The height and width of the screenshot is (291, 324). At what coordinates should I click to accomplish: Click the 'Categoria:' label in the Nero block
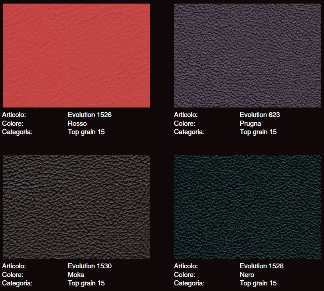coord(189,283)
